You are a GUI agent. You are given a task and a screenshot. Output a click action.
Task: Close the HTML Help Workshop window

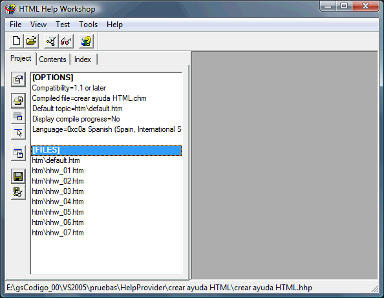pos(366,6)
